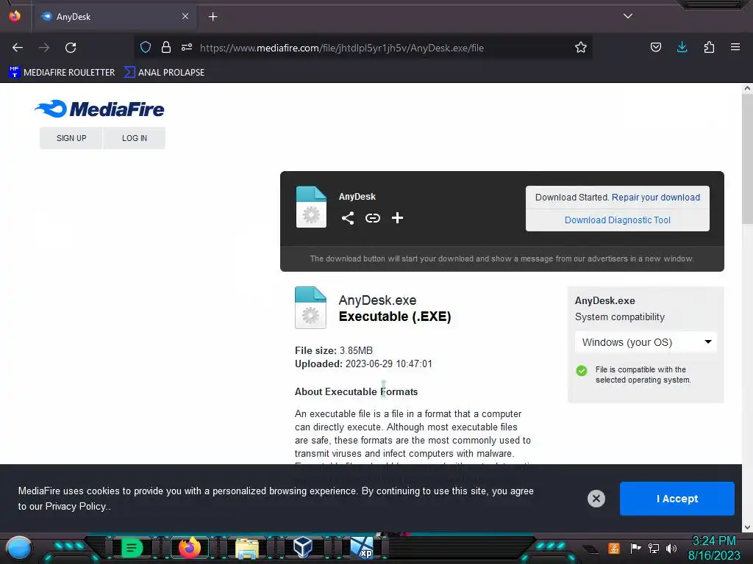
Task: Open the Firefox hamburger menu
Action: tap(735, 47)
